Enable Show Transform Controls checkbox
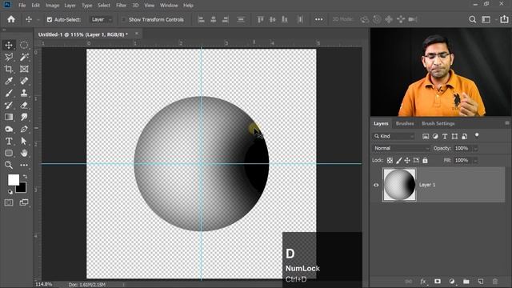The height and width of the screenshot is (288, 512). pyautogui.click(x=123, y=19)
